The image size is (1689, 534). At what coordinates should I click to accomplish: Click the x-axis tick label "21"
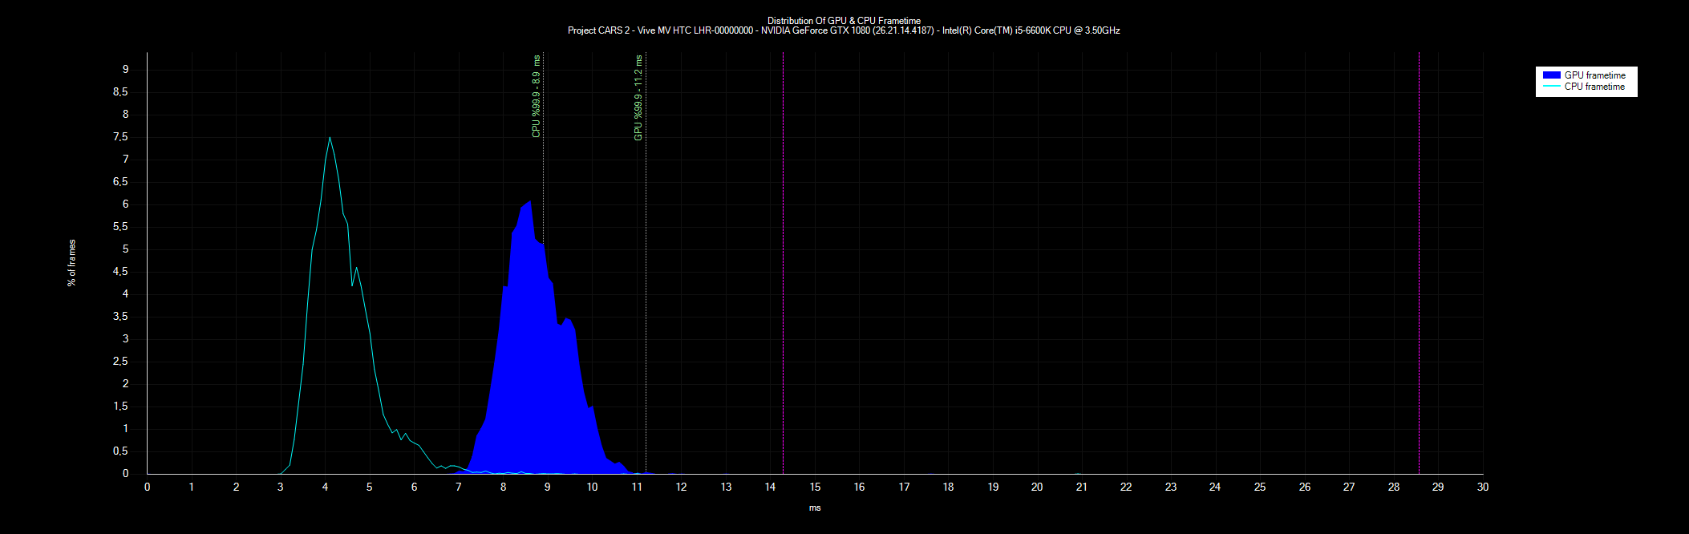[x=1082, y=487]
